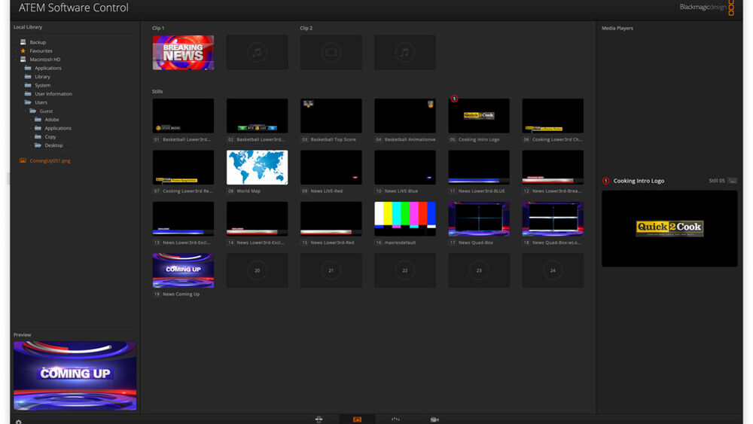Select the maxresdefault color bars still
The image size is (753, 424).
tap(405, 218)
